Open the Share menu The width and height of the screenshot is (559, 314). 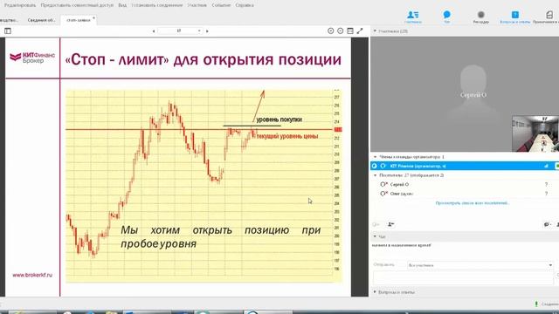pos(77,5)
